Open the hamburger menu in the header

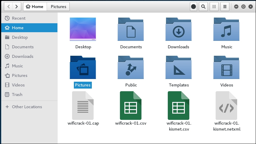(225, 7)
